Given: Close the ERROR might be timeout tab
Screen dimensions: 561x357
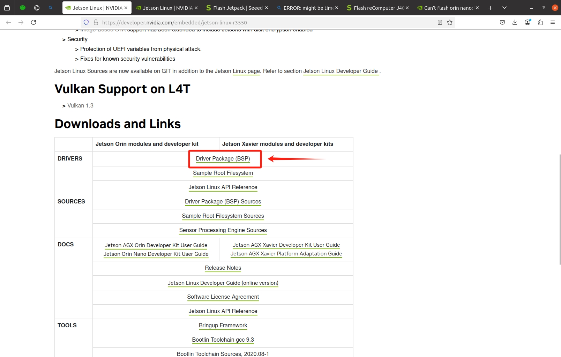Looking at the screenshot, I should tap(337, 8).
